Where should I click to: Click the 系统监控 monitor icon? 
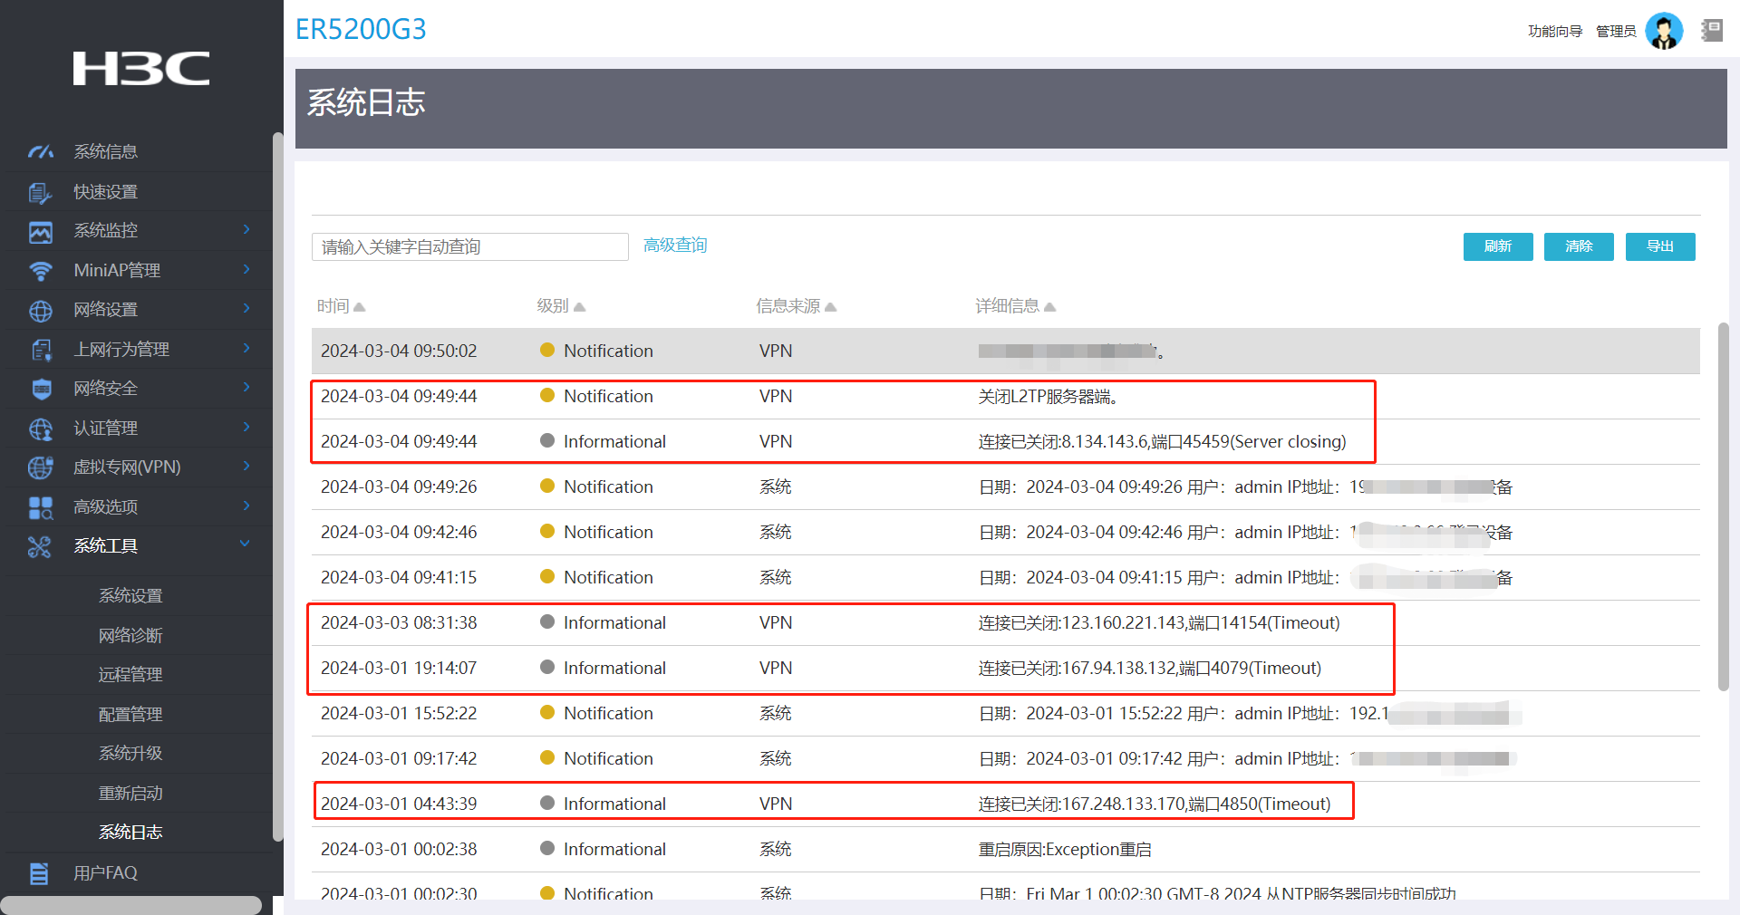[x=41, y=232]
